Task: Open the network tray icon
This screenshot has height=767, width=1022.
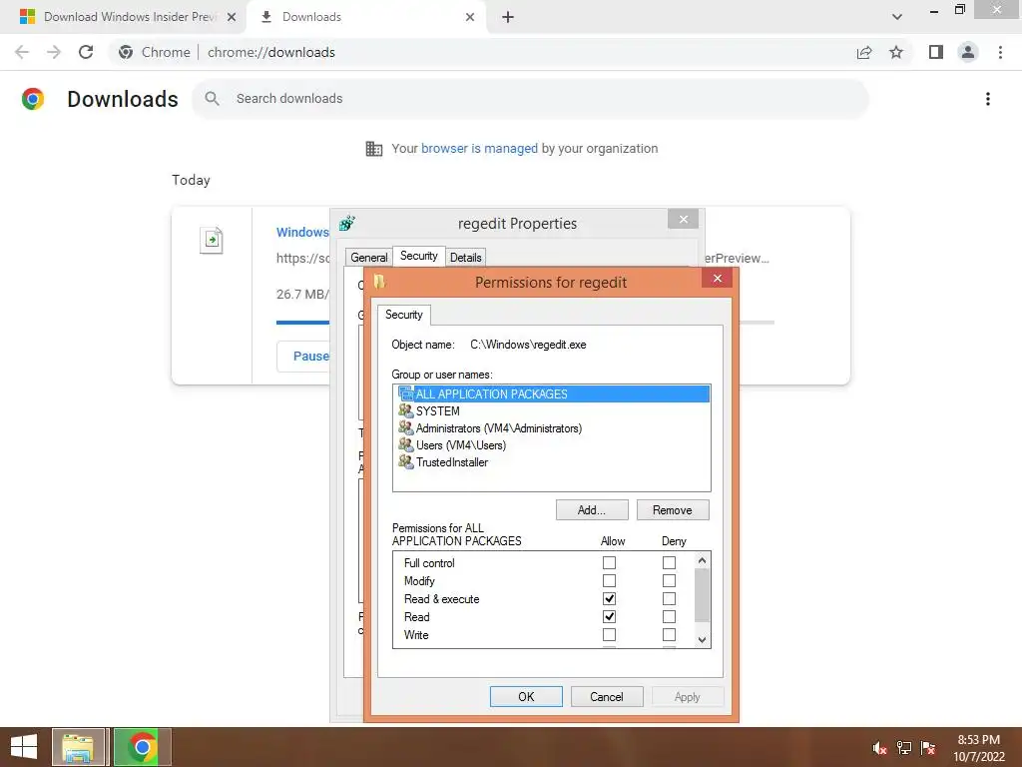Action: click(904, 748)
